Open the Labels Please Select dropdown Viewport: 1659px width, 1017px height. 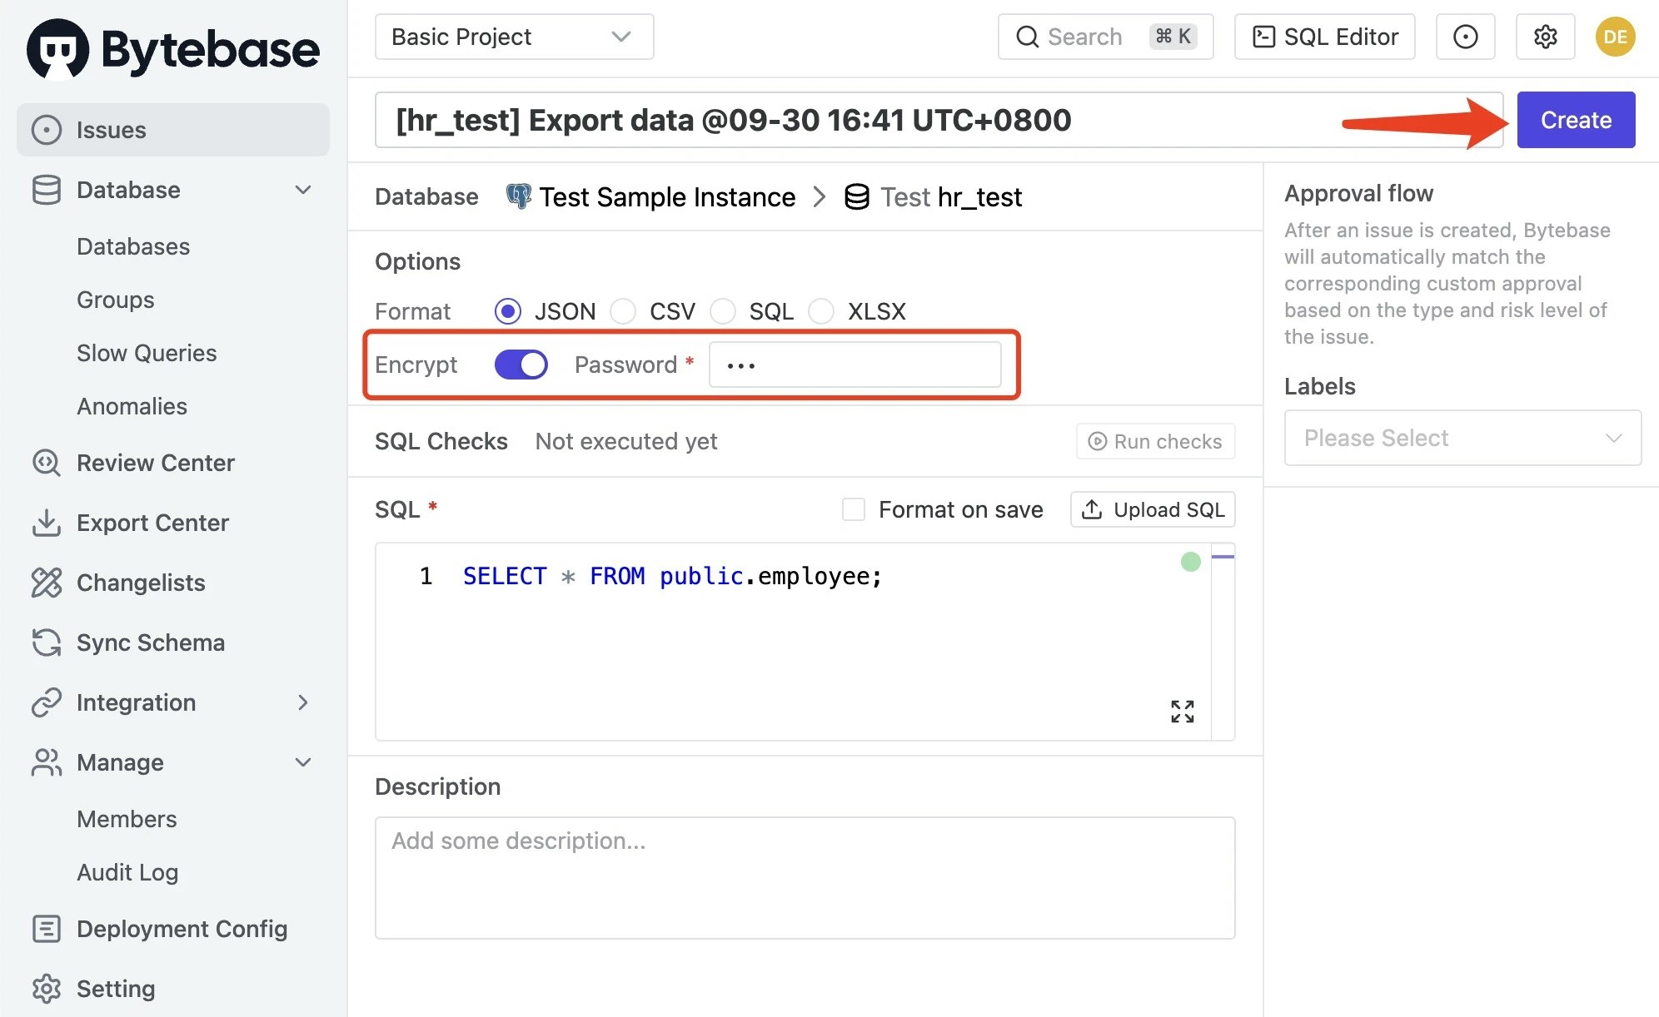(1462, 438)
